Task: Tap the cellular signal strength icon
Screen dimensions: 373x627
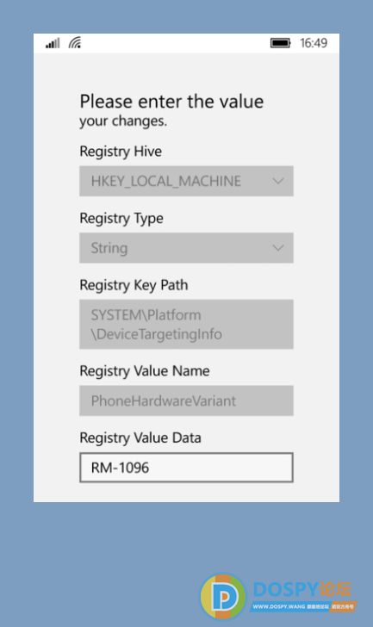Action: (x=53, y=43)
